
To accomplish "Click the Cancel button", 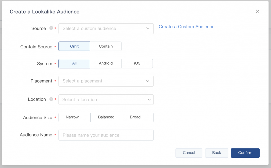I will point(189,153).
